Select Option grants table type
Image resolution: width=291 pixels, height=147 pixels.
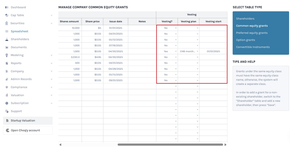click(245, 40)
